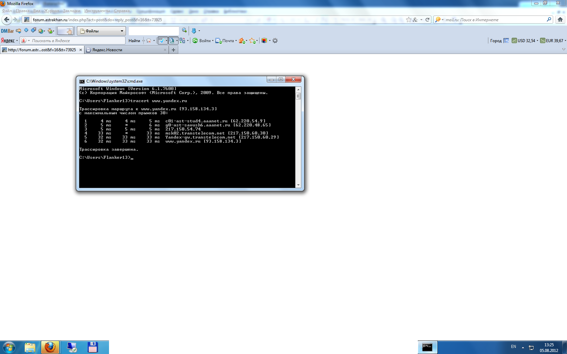This screenshot has width=567, height=354.
Task: Click the red-cross speech bubble icon
Action: [x=148, y=41]
